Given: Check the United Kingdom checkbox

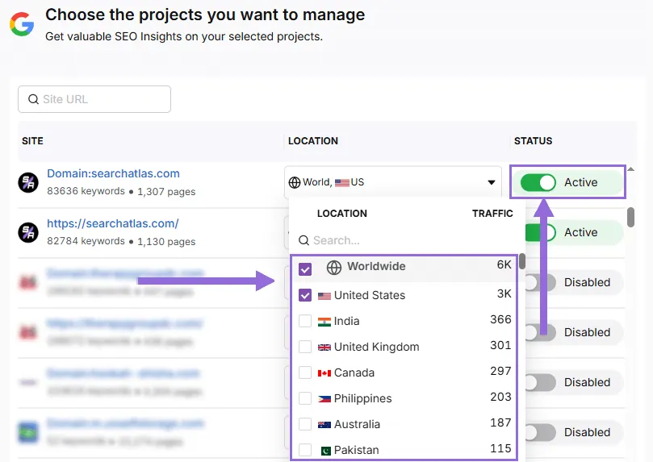Looking at the screenshot, I should (305, 347).
